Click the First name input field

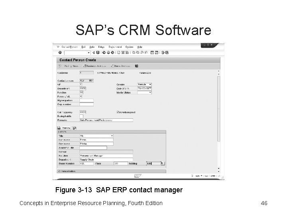point(96,144)
